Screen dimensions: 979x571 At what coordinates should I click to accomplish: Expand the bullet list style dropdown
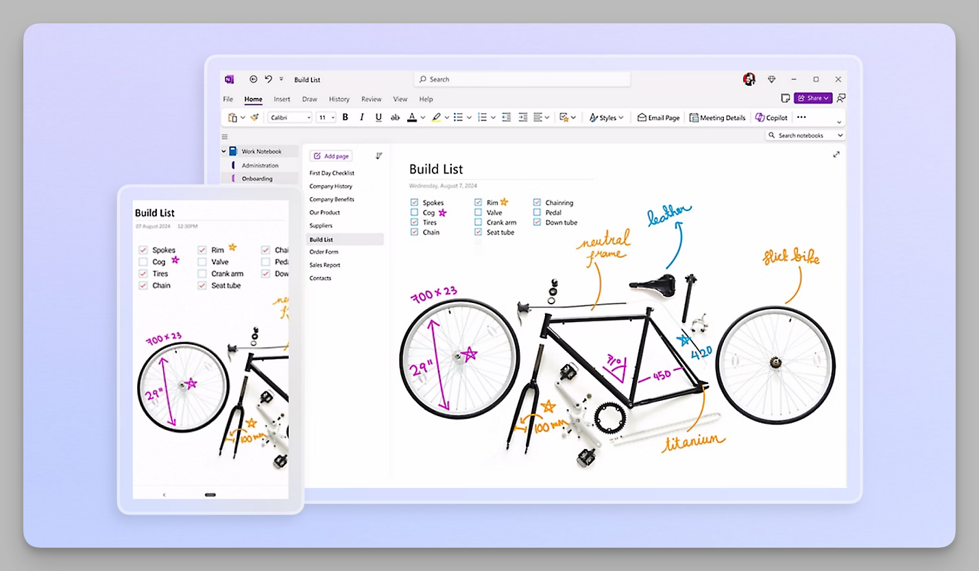point(469,117)
